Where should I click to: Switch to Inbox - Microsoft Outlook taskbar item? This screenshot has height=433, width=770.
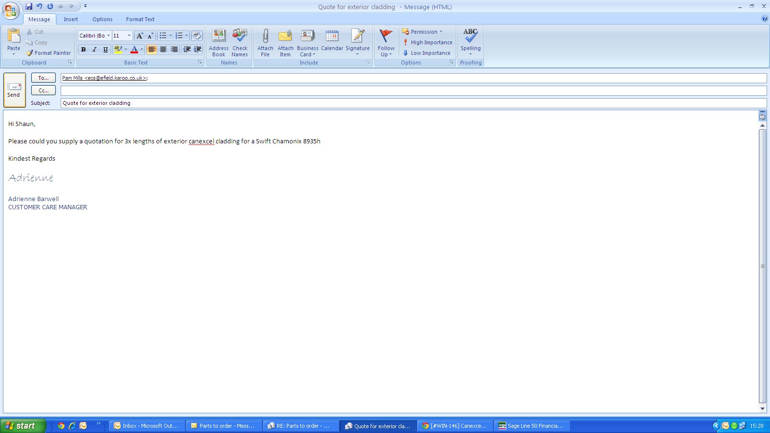coord(147,426)
